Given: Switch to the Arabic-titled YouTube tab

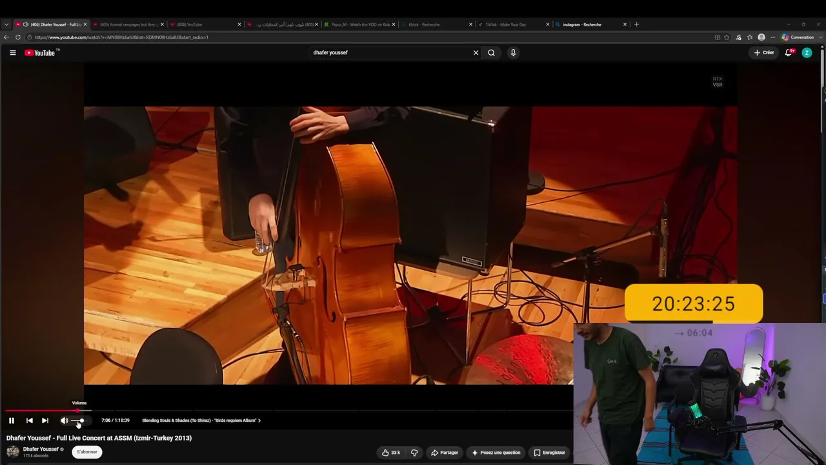Looking at the screenshot, I should [x=282, y=25].
